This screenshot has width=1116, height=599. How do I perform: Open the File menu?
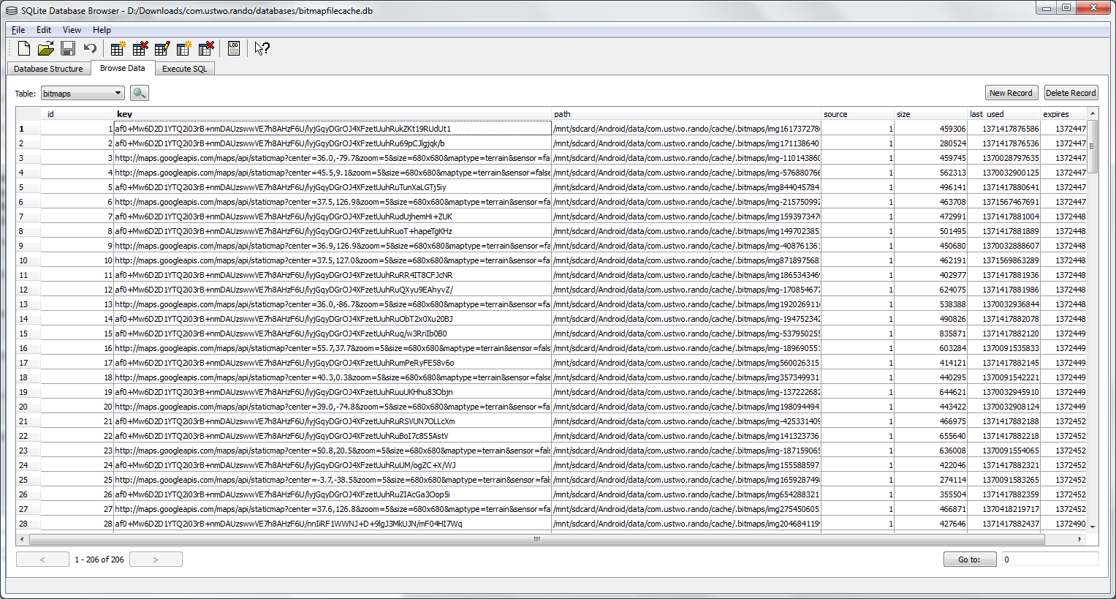tap(18, 30)
